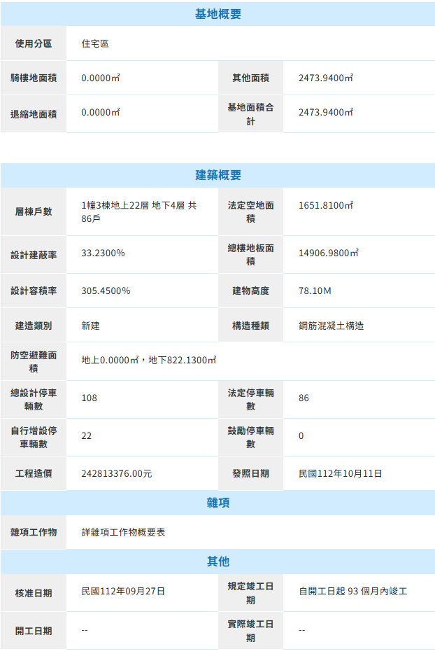Select the 總設計停車輛數 value 108
This screenshot has width=435, height=656.
(90, 398)
